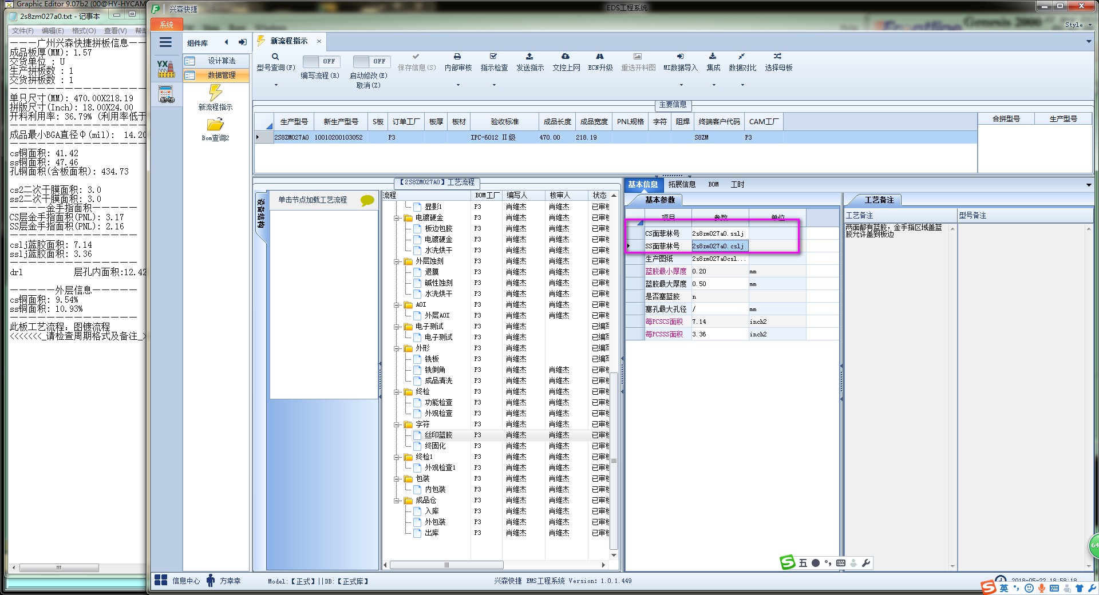
Task: Click the 内部审核 printer icon
Action: pos(457,57)
